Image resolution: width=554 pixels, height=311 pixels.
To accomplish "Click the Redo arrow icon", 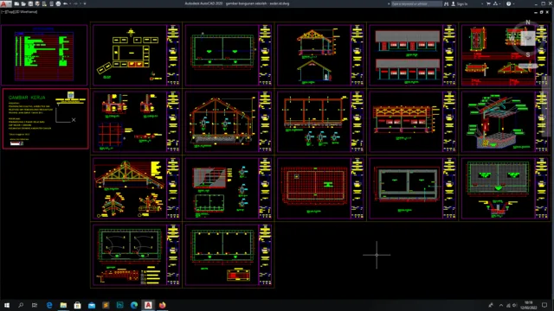I will point(75,3).
